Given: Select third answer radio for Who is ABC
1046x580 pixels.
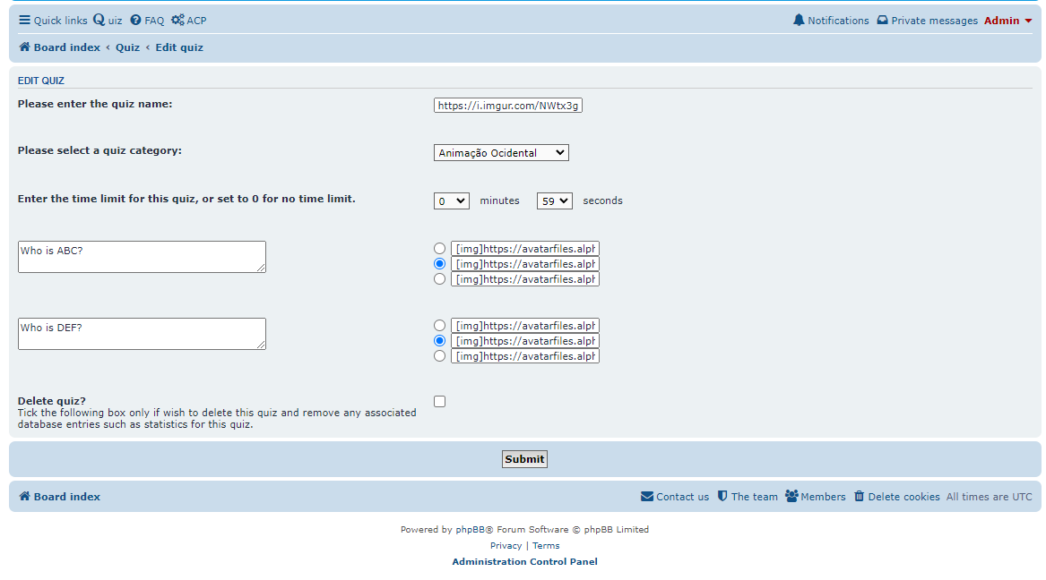Looking at the screenshot, I should 439,279.
